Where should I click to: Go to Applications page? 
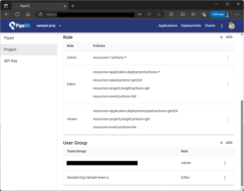pyautogui.click(x=168, y=26)
